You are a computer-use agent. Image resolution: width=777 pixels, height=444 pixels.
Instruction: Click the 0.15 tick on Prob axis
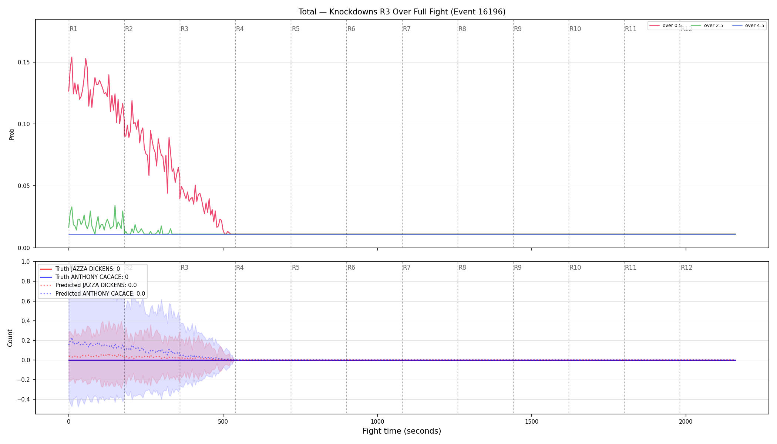tap(24, 62)
